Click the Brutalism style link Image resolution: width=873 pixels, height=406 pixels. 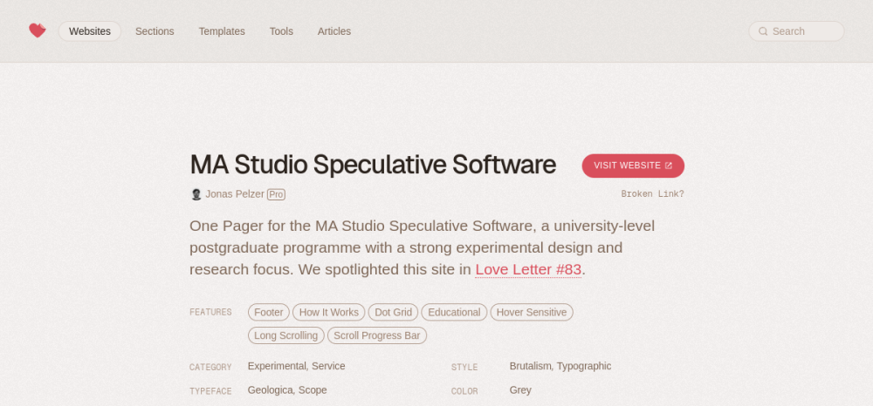[x=530, y=366]
